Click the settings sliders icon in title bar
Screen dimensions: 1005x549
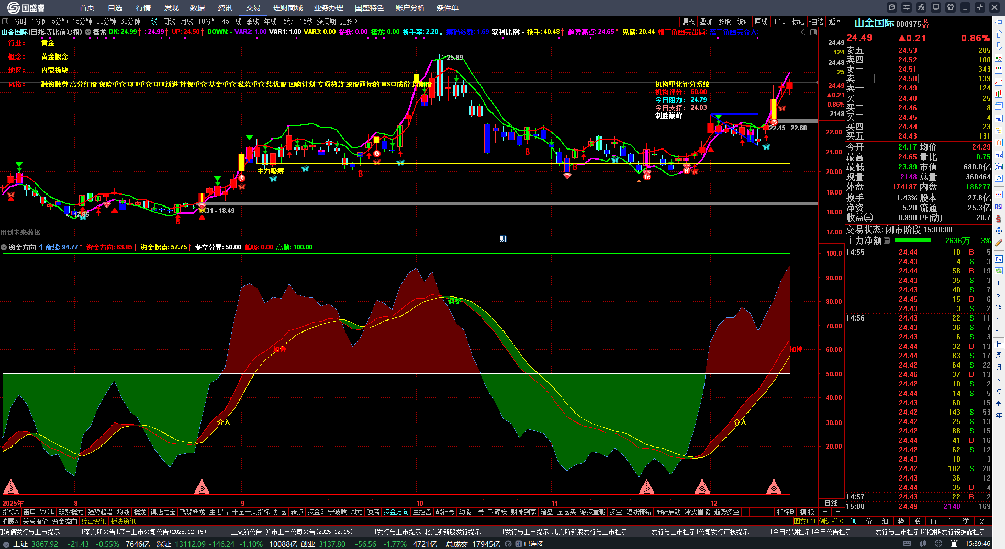coord(907,7)
